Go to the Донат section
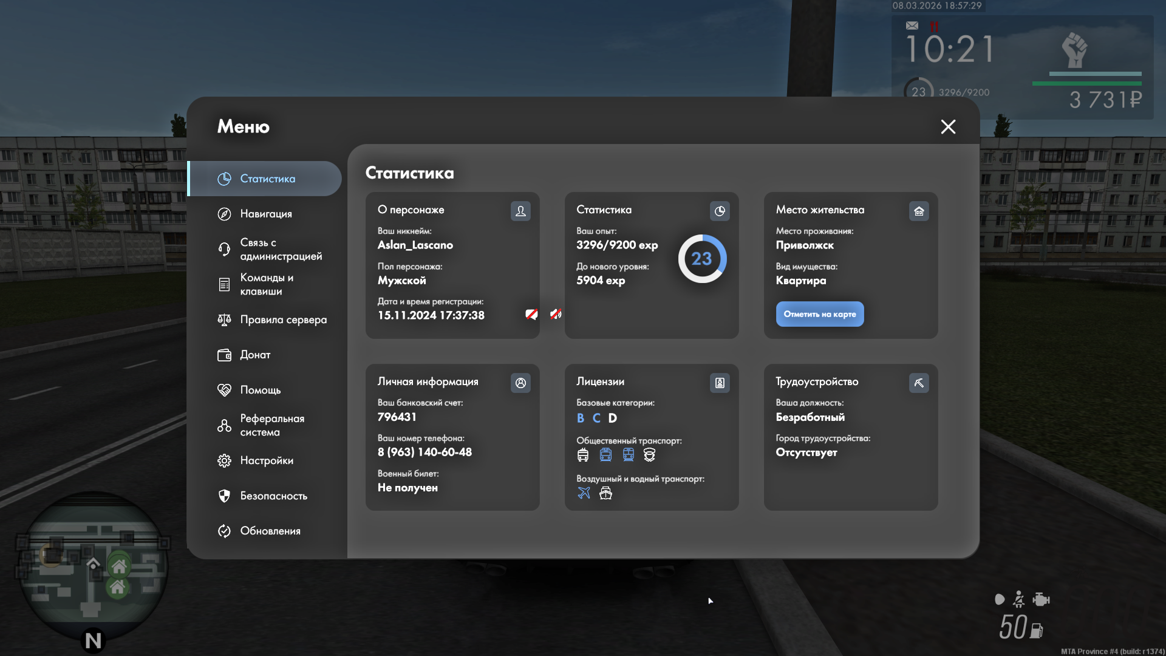 click(x=254, y=355)
